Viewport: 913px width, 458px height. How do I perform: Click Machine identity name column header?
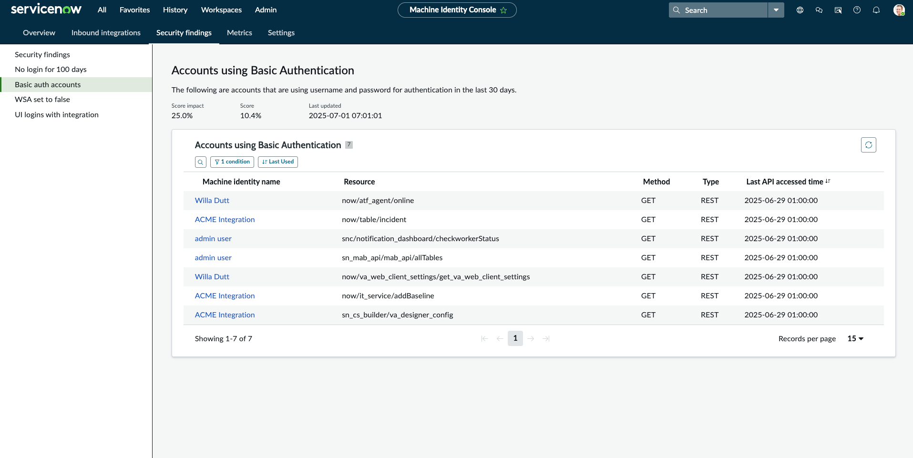coord(241,182)
